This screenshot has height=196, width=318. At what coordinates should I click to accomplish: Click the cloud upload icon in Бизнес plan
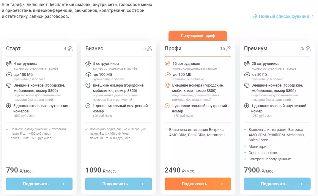click(88, 74)
